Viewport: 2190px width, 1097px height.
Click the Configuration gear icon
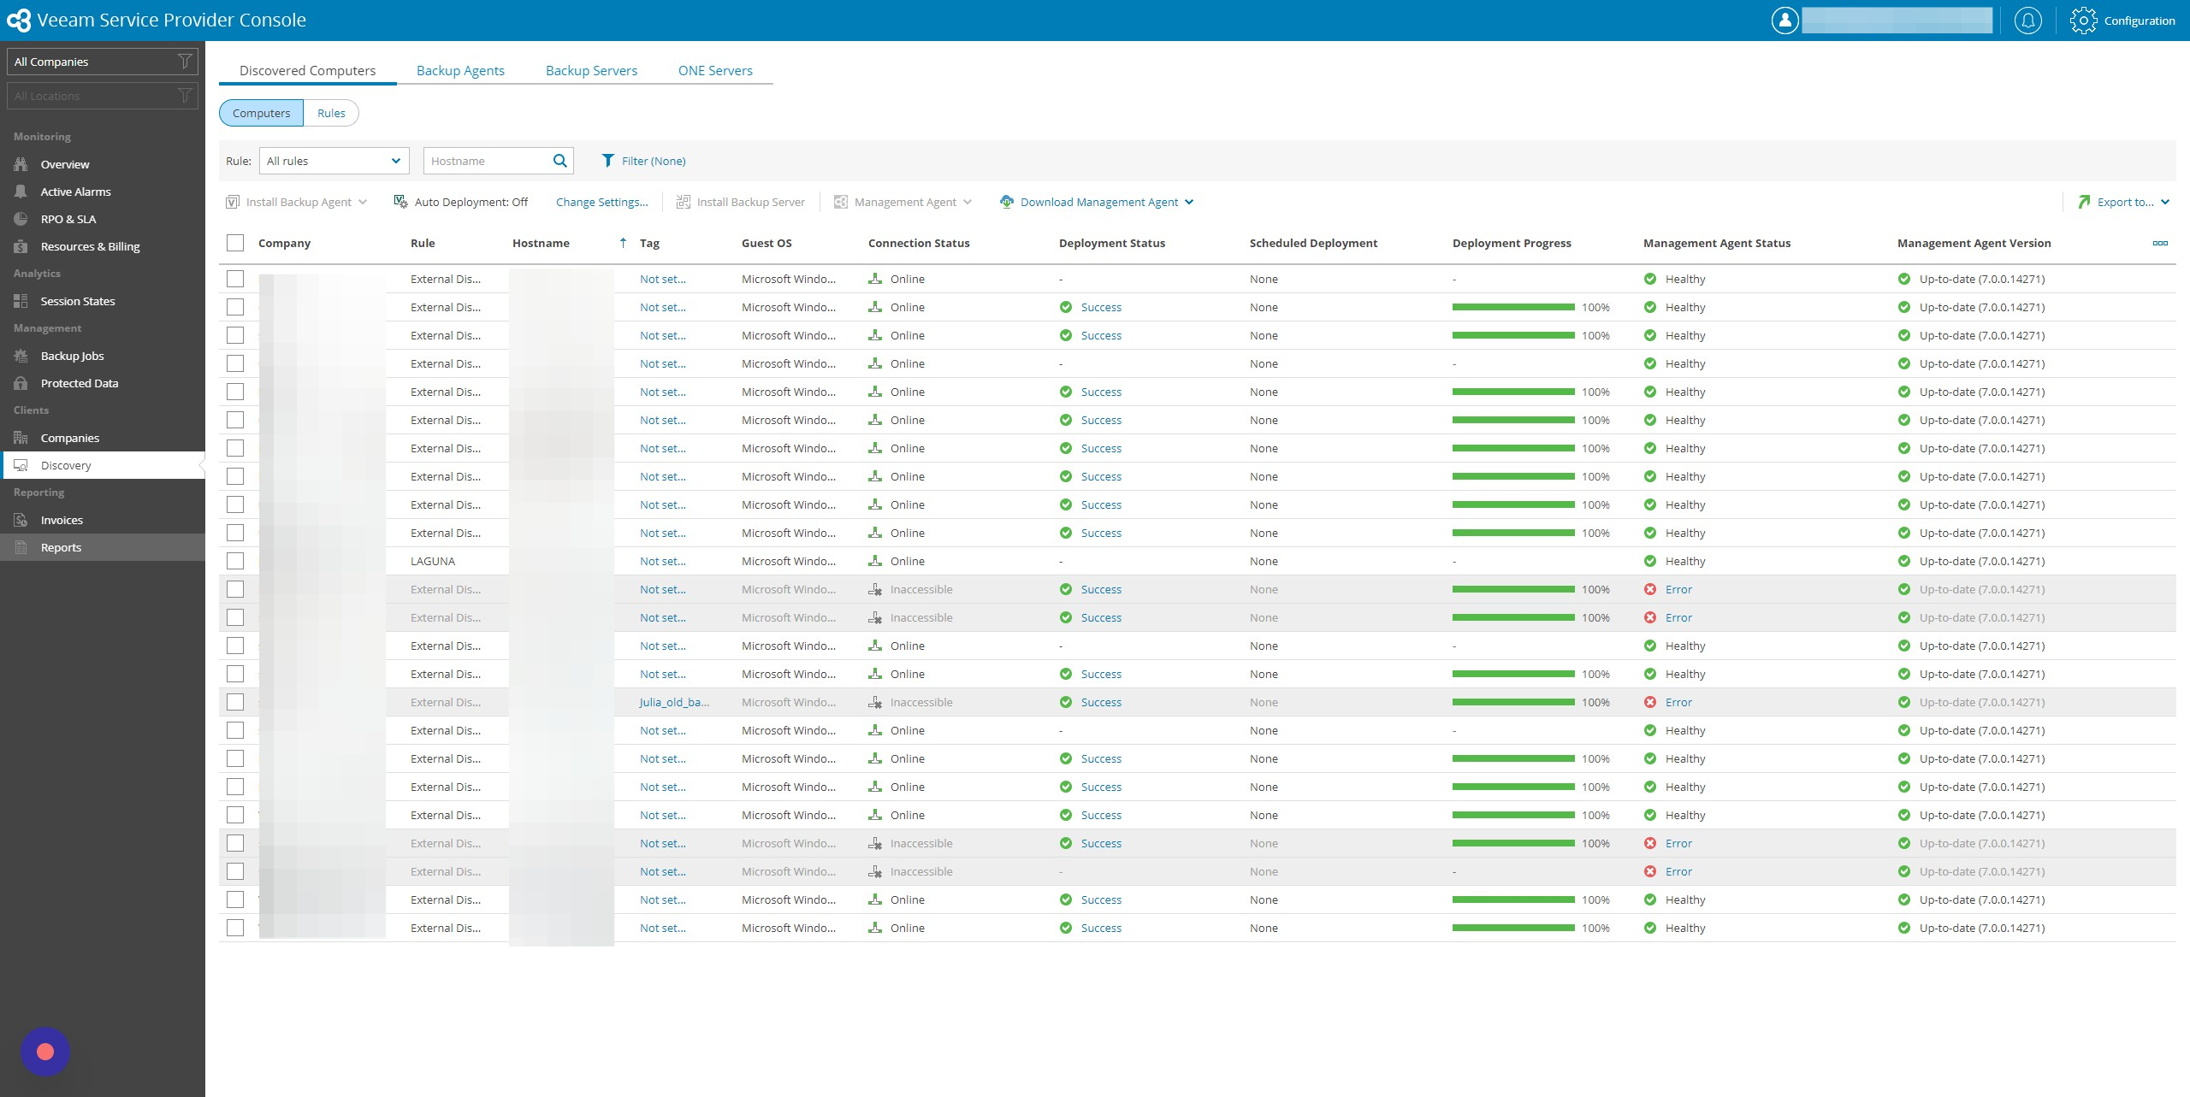[2083, 21]
